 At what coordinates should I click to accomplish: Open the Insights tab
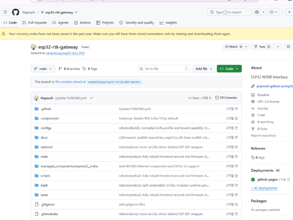(x=168, y=23)
